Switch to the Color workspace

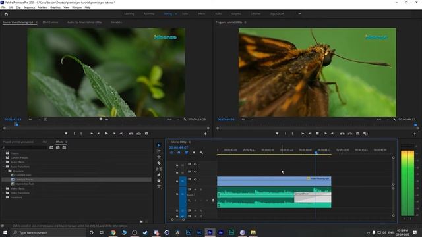coord(185,14)
